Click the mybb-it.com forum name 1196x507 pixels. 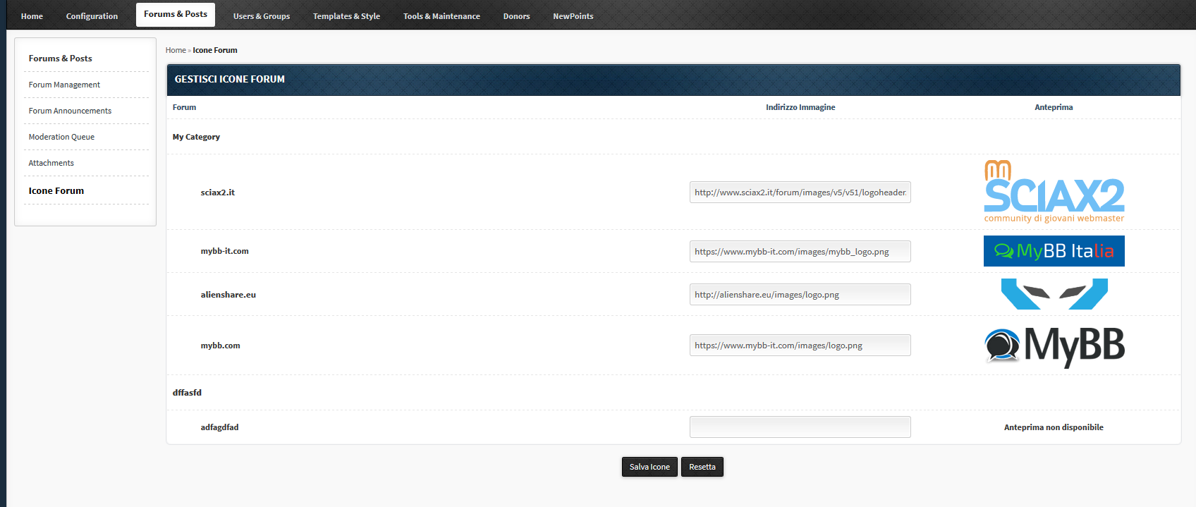click(225, 251)
